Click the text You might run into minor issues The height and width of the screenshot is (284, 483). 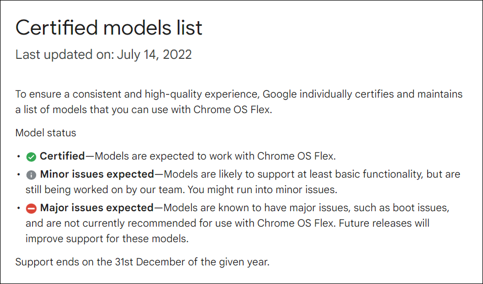[x=262, y=190]
